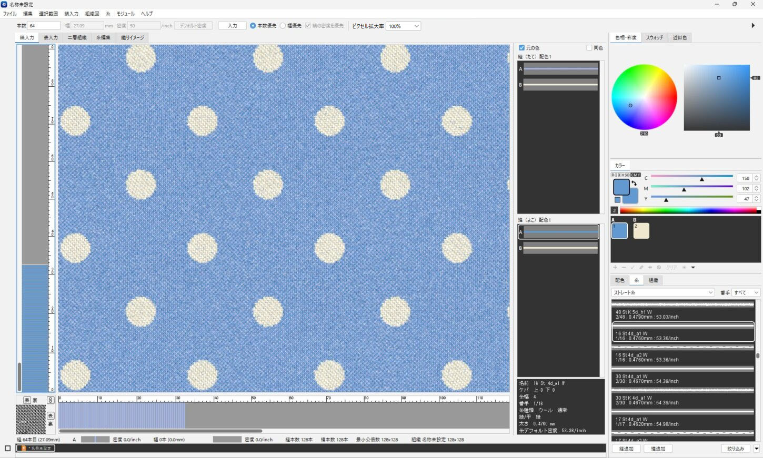
Task: Expand the ストレート糸 yarn type dropdown
Action: tap(662, 292)
